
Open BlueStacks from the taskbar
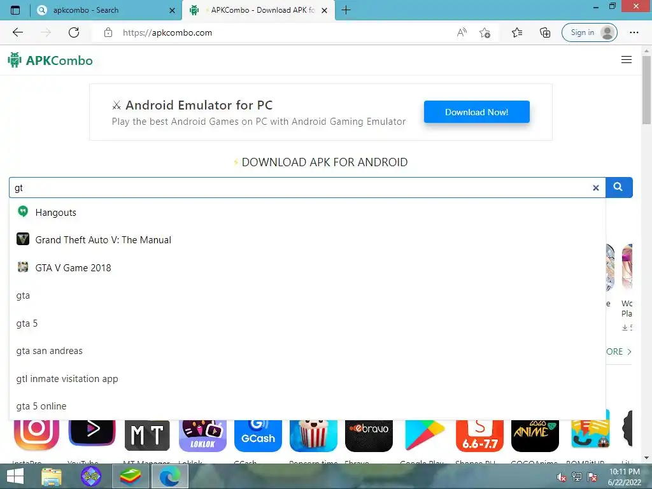point(130,476)
